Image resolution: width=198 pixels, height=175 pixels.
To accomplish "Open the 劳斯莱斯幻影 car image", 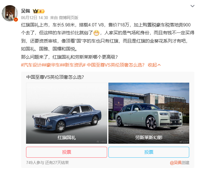I will [x=149, y=113].
